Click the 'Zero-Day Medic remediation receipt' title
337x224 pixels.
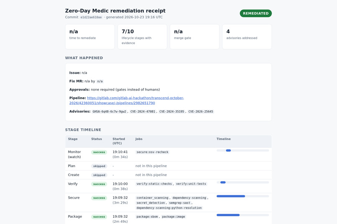(115, 11)
